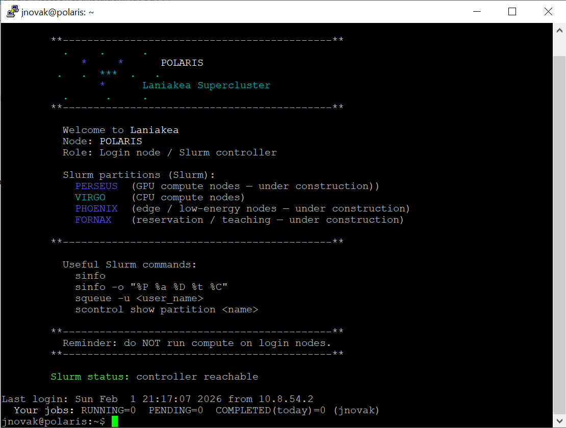Viewport: 566px width, 428px height.
Task: Click the scrollbar down arrow
Action: click(559, 421)
